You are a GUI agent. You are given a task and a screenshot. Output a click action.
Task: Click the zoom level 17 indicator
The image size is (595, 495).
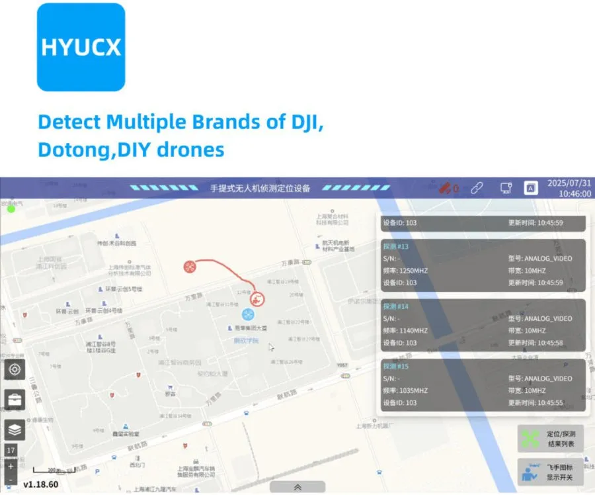(x=11, y=450)
